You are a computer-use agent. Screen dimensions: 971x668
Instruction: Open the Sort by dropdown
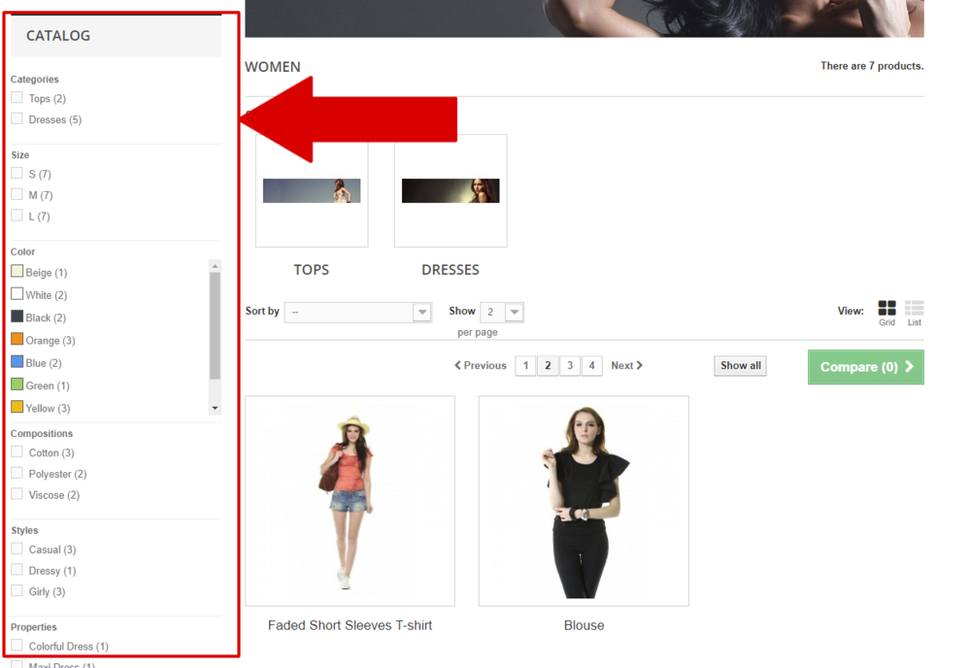coord(358,312)
